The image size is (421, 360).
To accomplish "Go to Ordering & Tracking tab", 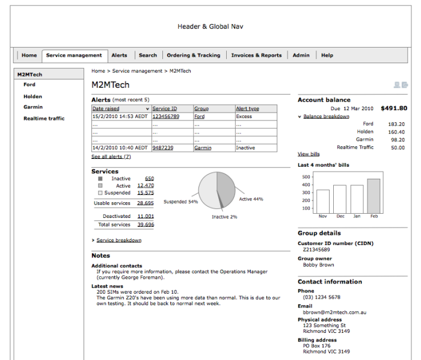I will click(x=193, y=55).
